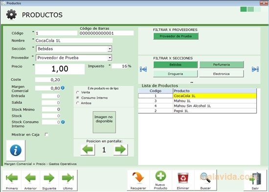This screenshot has width=269, height=192.
Task: Click the Producto column header
Action: click(215, 91)
